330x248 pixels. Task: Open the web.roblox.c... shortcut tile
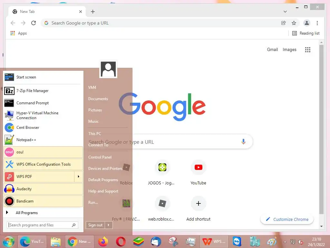coord(162,209)
